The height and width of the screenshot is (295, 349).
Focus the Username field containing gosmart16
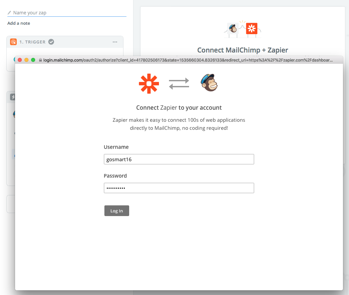179,159
